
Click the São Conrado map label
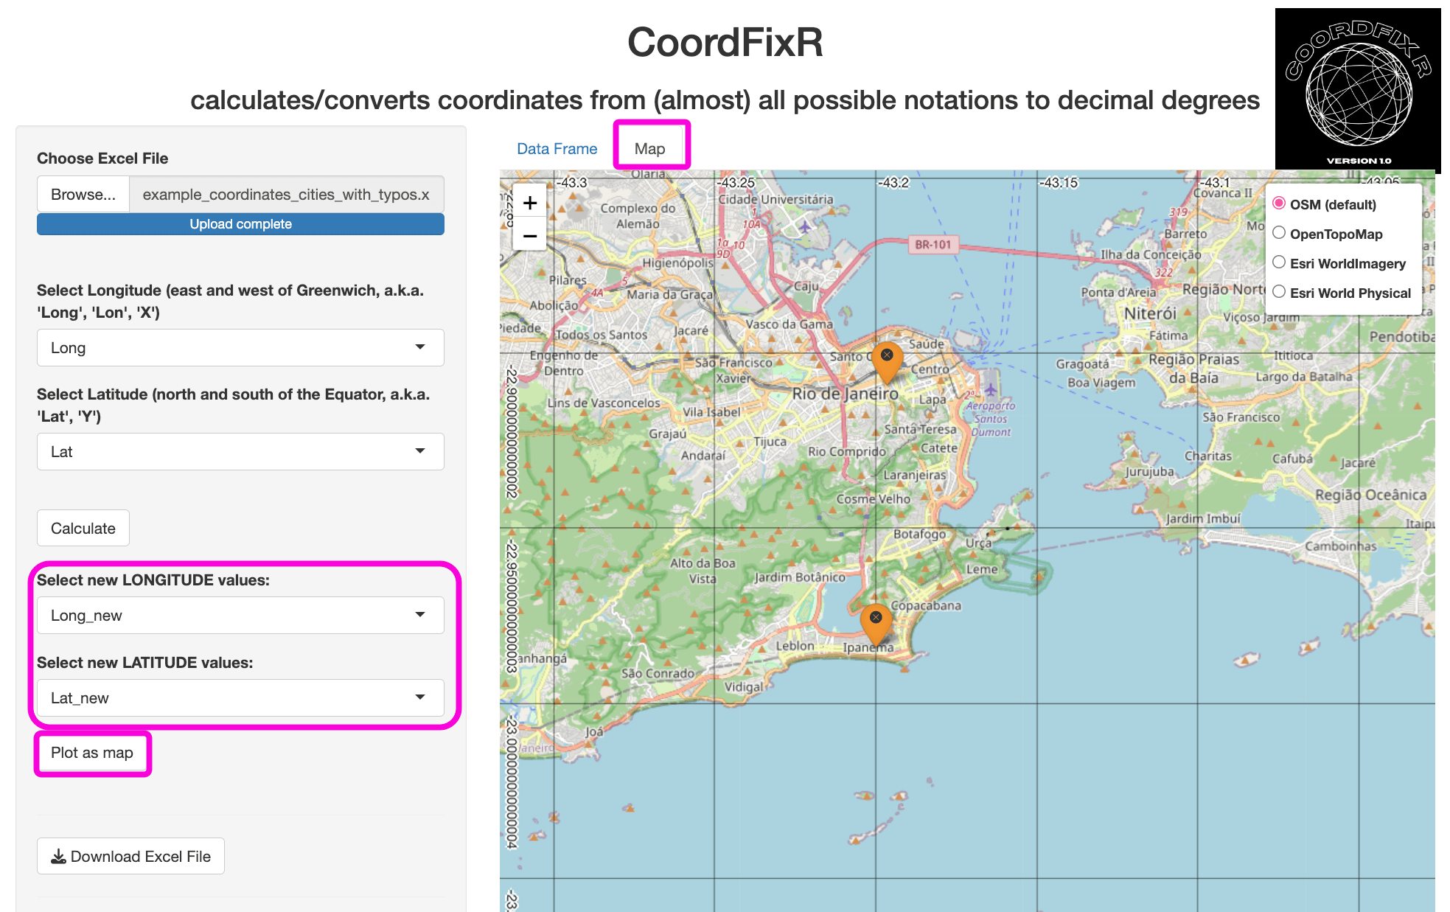(658, 673)
